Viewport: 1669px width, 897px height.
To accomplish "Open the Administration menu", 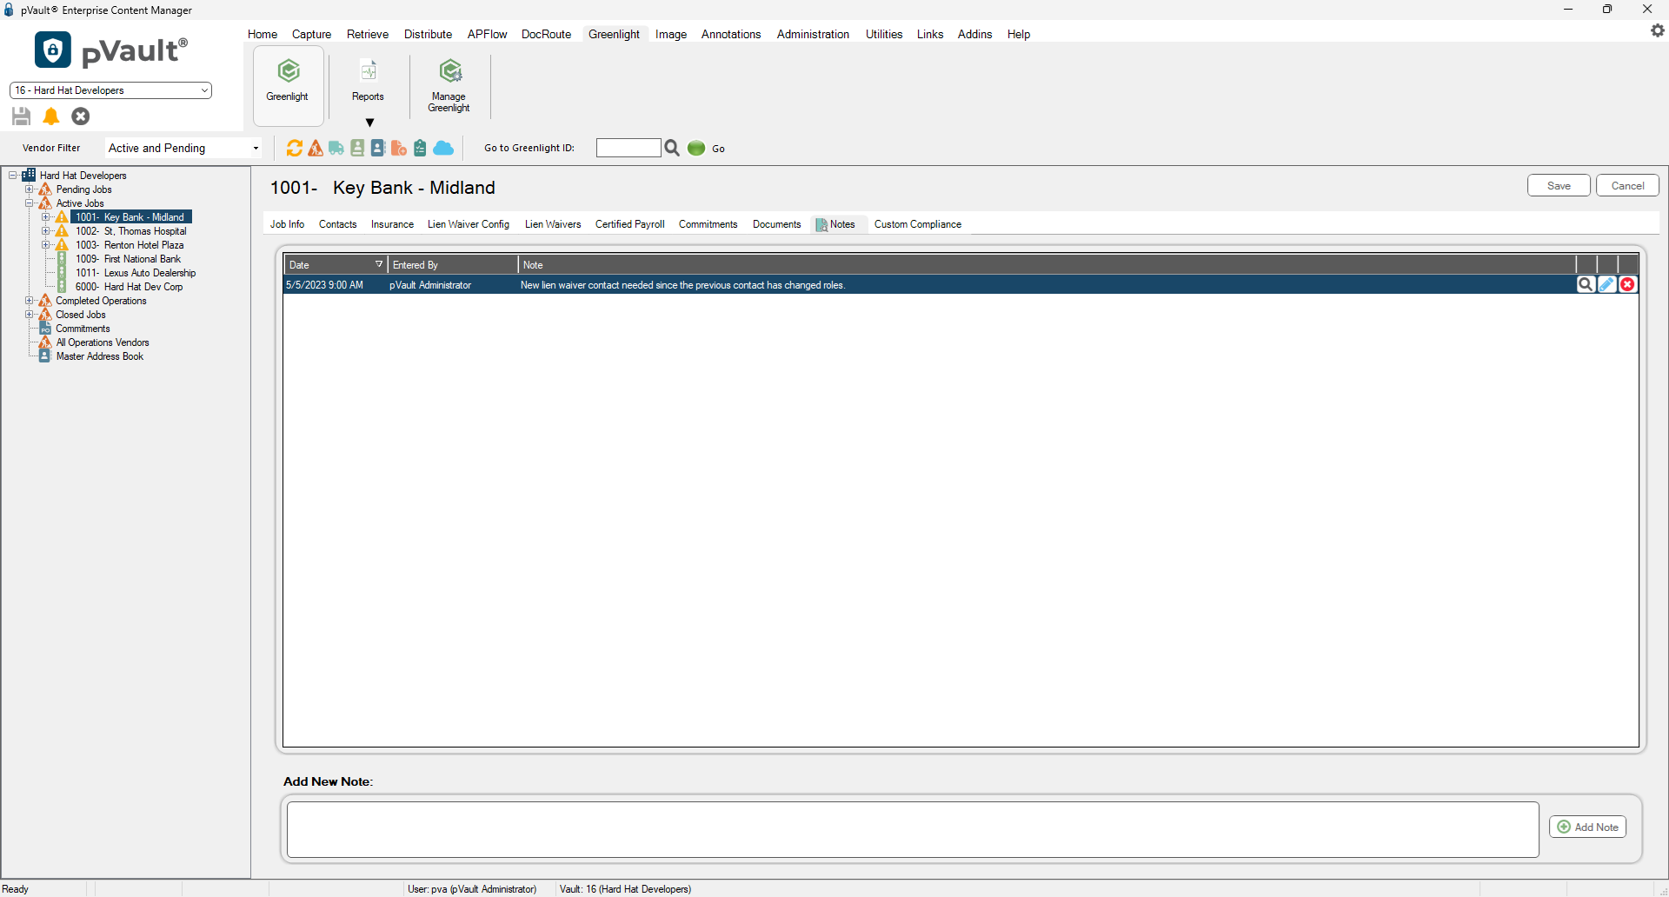I will click(x=813, y=34).
